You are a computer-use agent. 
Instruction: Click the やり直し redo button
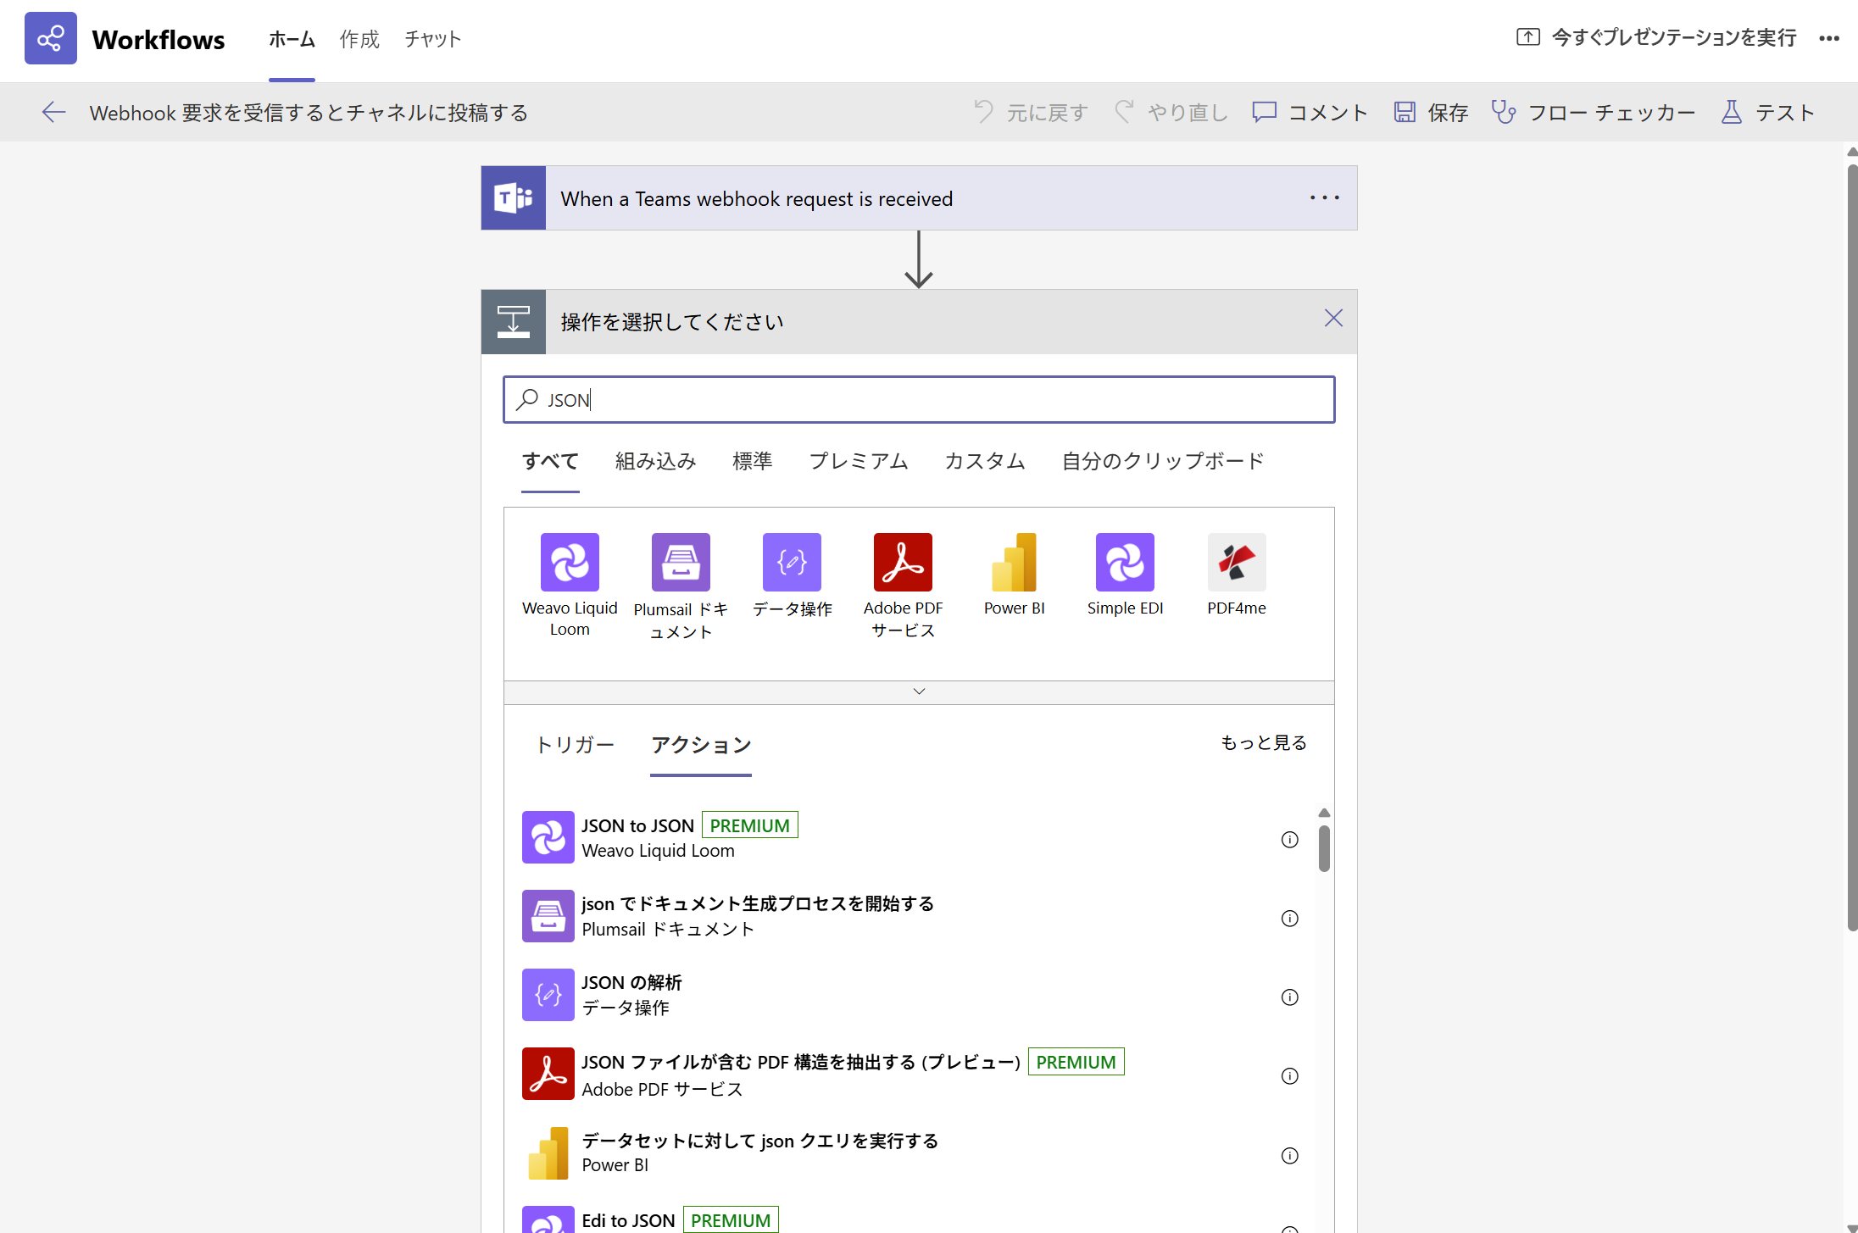[x=1171, y=112]
